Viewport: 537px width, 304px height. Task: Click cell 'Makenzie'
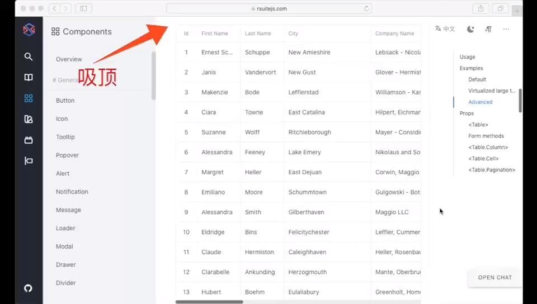[x=215, y=92]
